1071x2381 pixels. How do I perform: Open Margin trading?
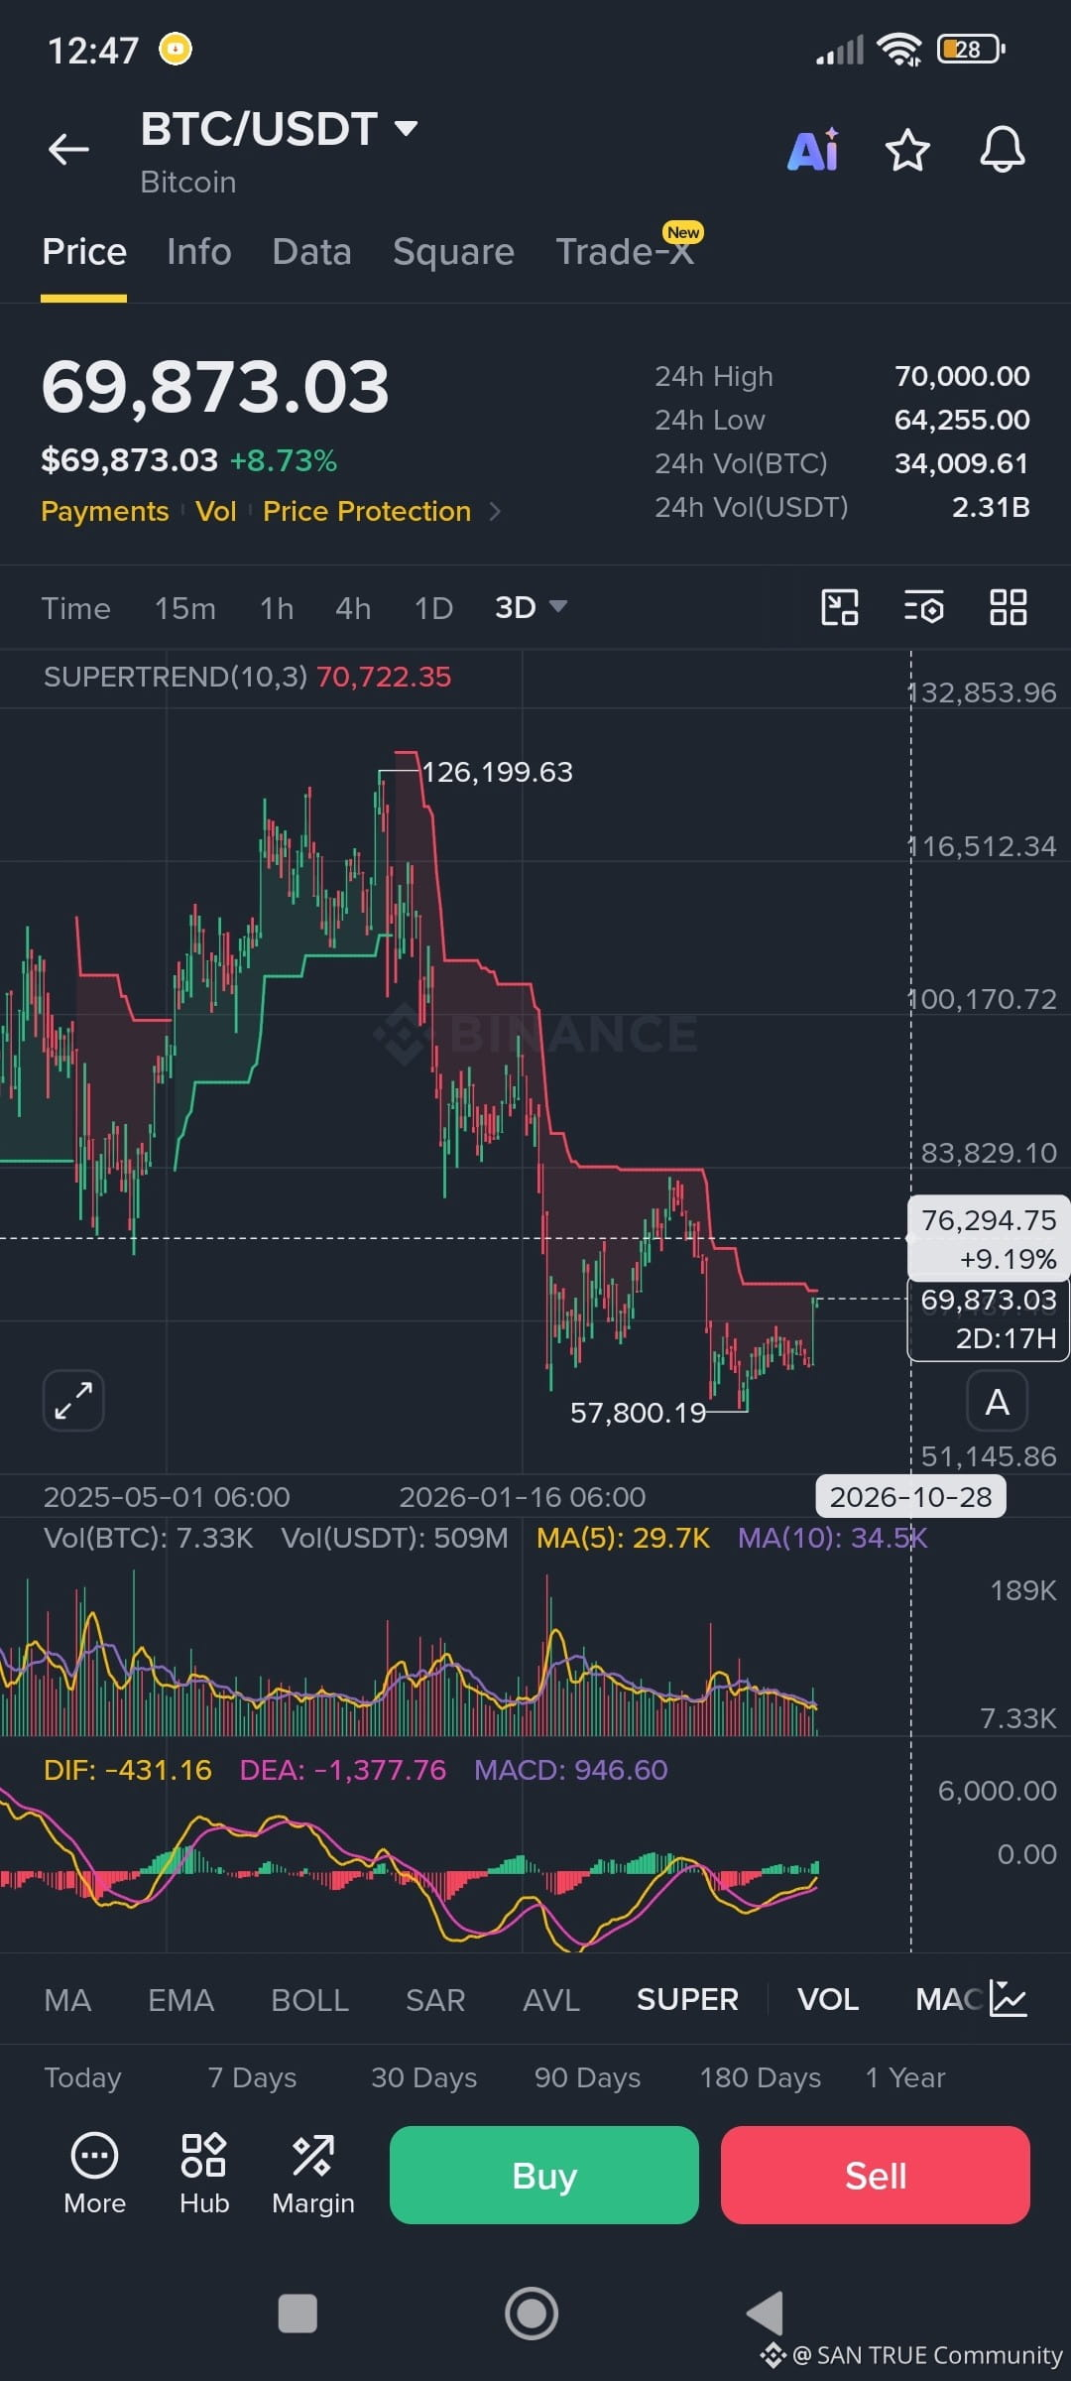[313, 2175]
